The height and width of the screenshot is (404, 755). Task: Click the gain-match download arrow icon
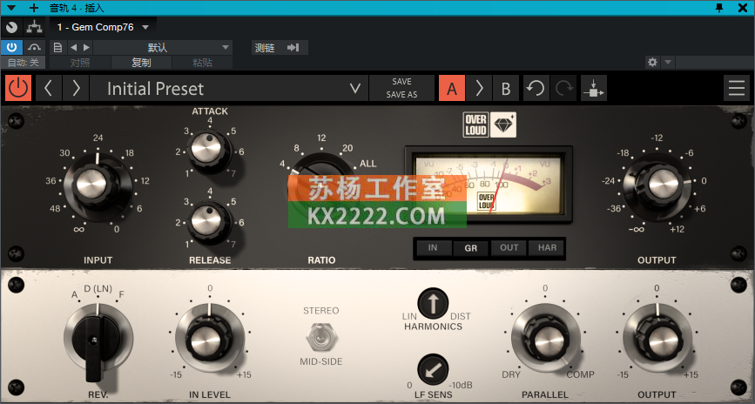tap(594, 89)
